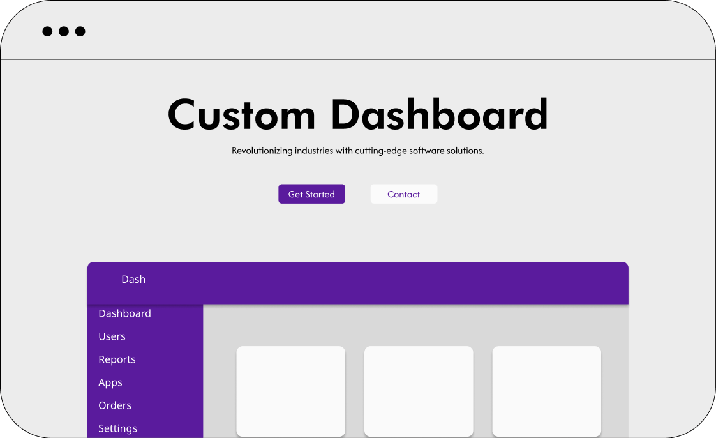The height and width of the screenshot is (438, 716).
Task: Click the white Contact button
Action: click(403, 194)
